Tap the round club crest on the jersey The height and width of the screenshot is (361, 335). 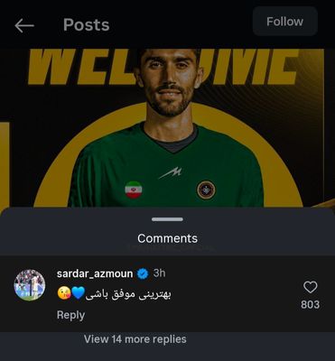point(206,190)
